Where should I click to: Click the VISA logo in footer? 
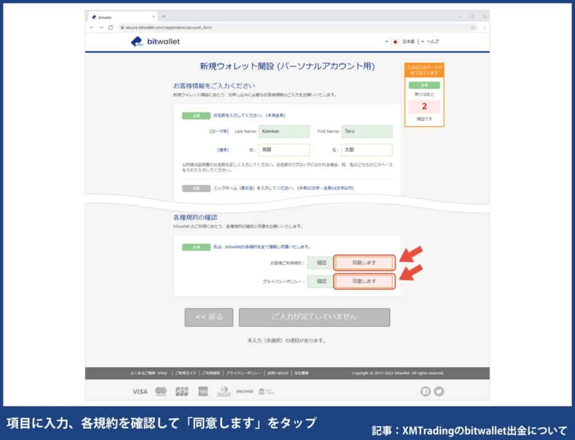pyautogui.click(x=140, y=392)
